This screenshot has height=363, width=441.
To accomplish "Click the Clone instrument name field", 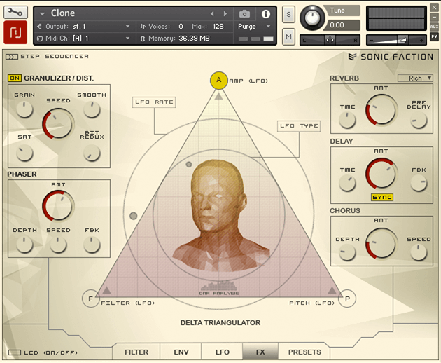I will 63,13.
